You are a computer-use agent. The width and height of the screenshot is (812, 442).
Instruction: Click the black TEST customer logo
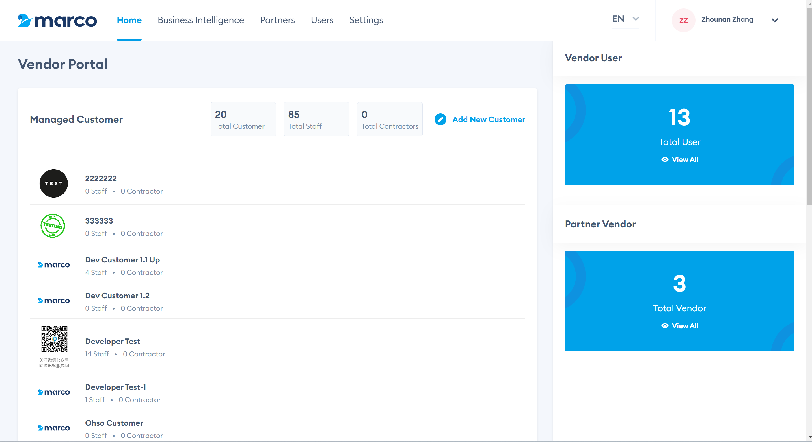click(x=54, y=183)
